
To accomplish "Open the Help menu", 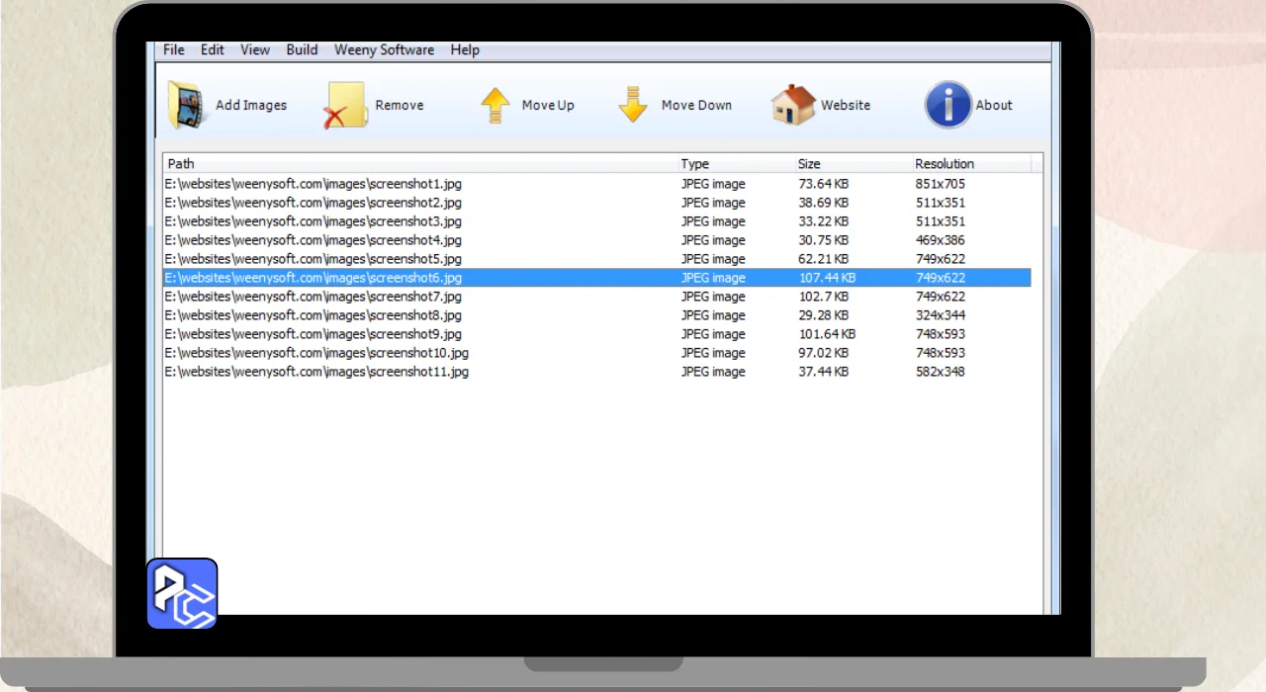I will point(465,49).
